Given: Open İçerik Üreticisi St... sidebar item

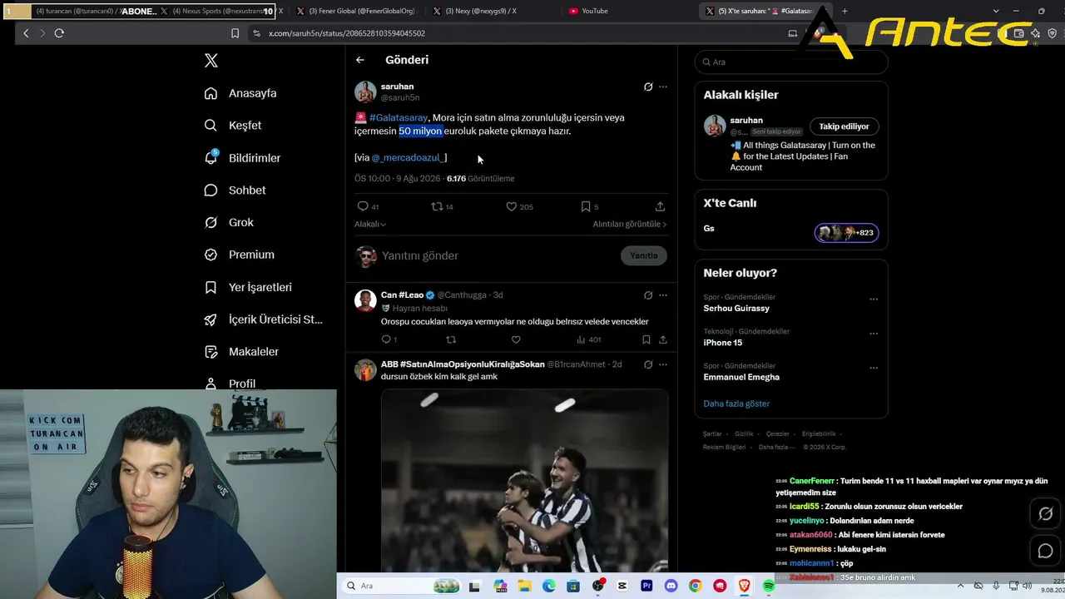Looking at the screenshot, I should tap(265, 319).
